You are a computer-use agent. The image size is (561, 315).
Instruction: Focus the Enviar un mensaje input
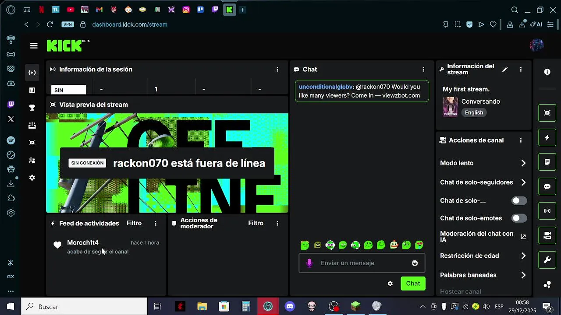tap(362, 263)
